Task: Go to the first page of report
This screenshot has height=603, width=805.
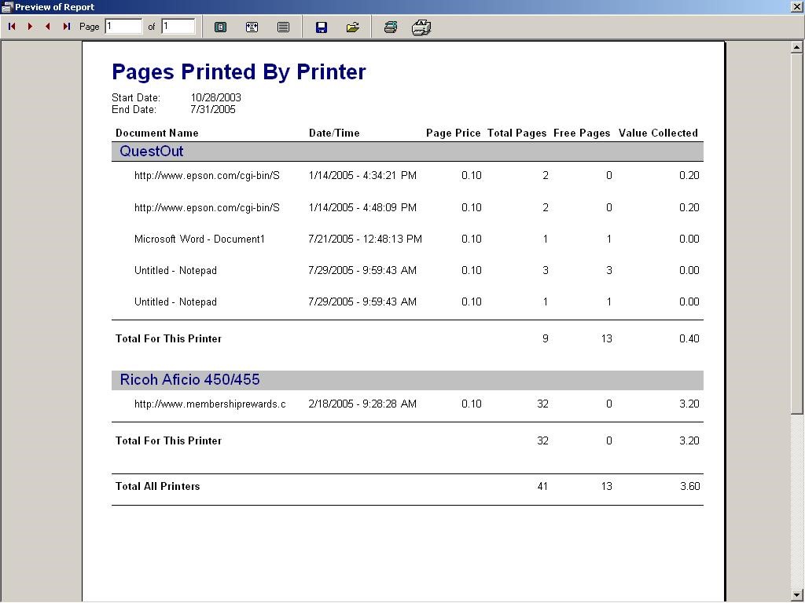Action: click(12, 27)
